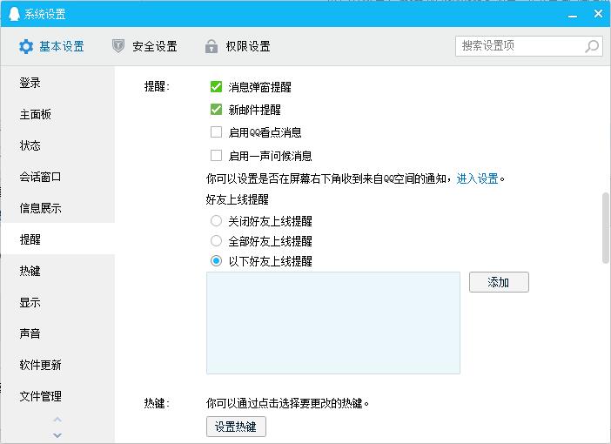Open 文件管理 in the sidebar
The image size is (611, 444).
pos(57,396)
